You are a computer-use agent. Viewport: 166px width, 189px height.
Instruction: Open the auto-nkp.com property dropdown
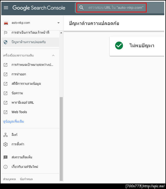pos(58,23)
